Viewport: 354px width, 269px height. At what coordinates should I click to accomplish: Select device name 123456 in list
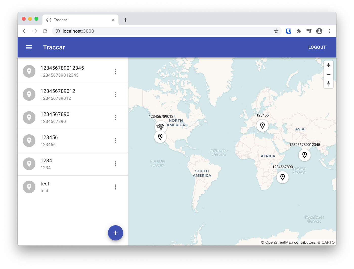pyautogui.click(x=49, y=137)
